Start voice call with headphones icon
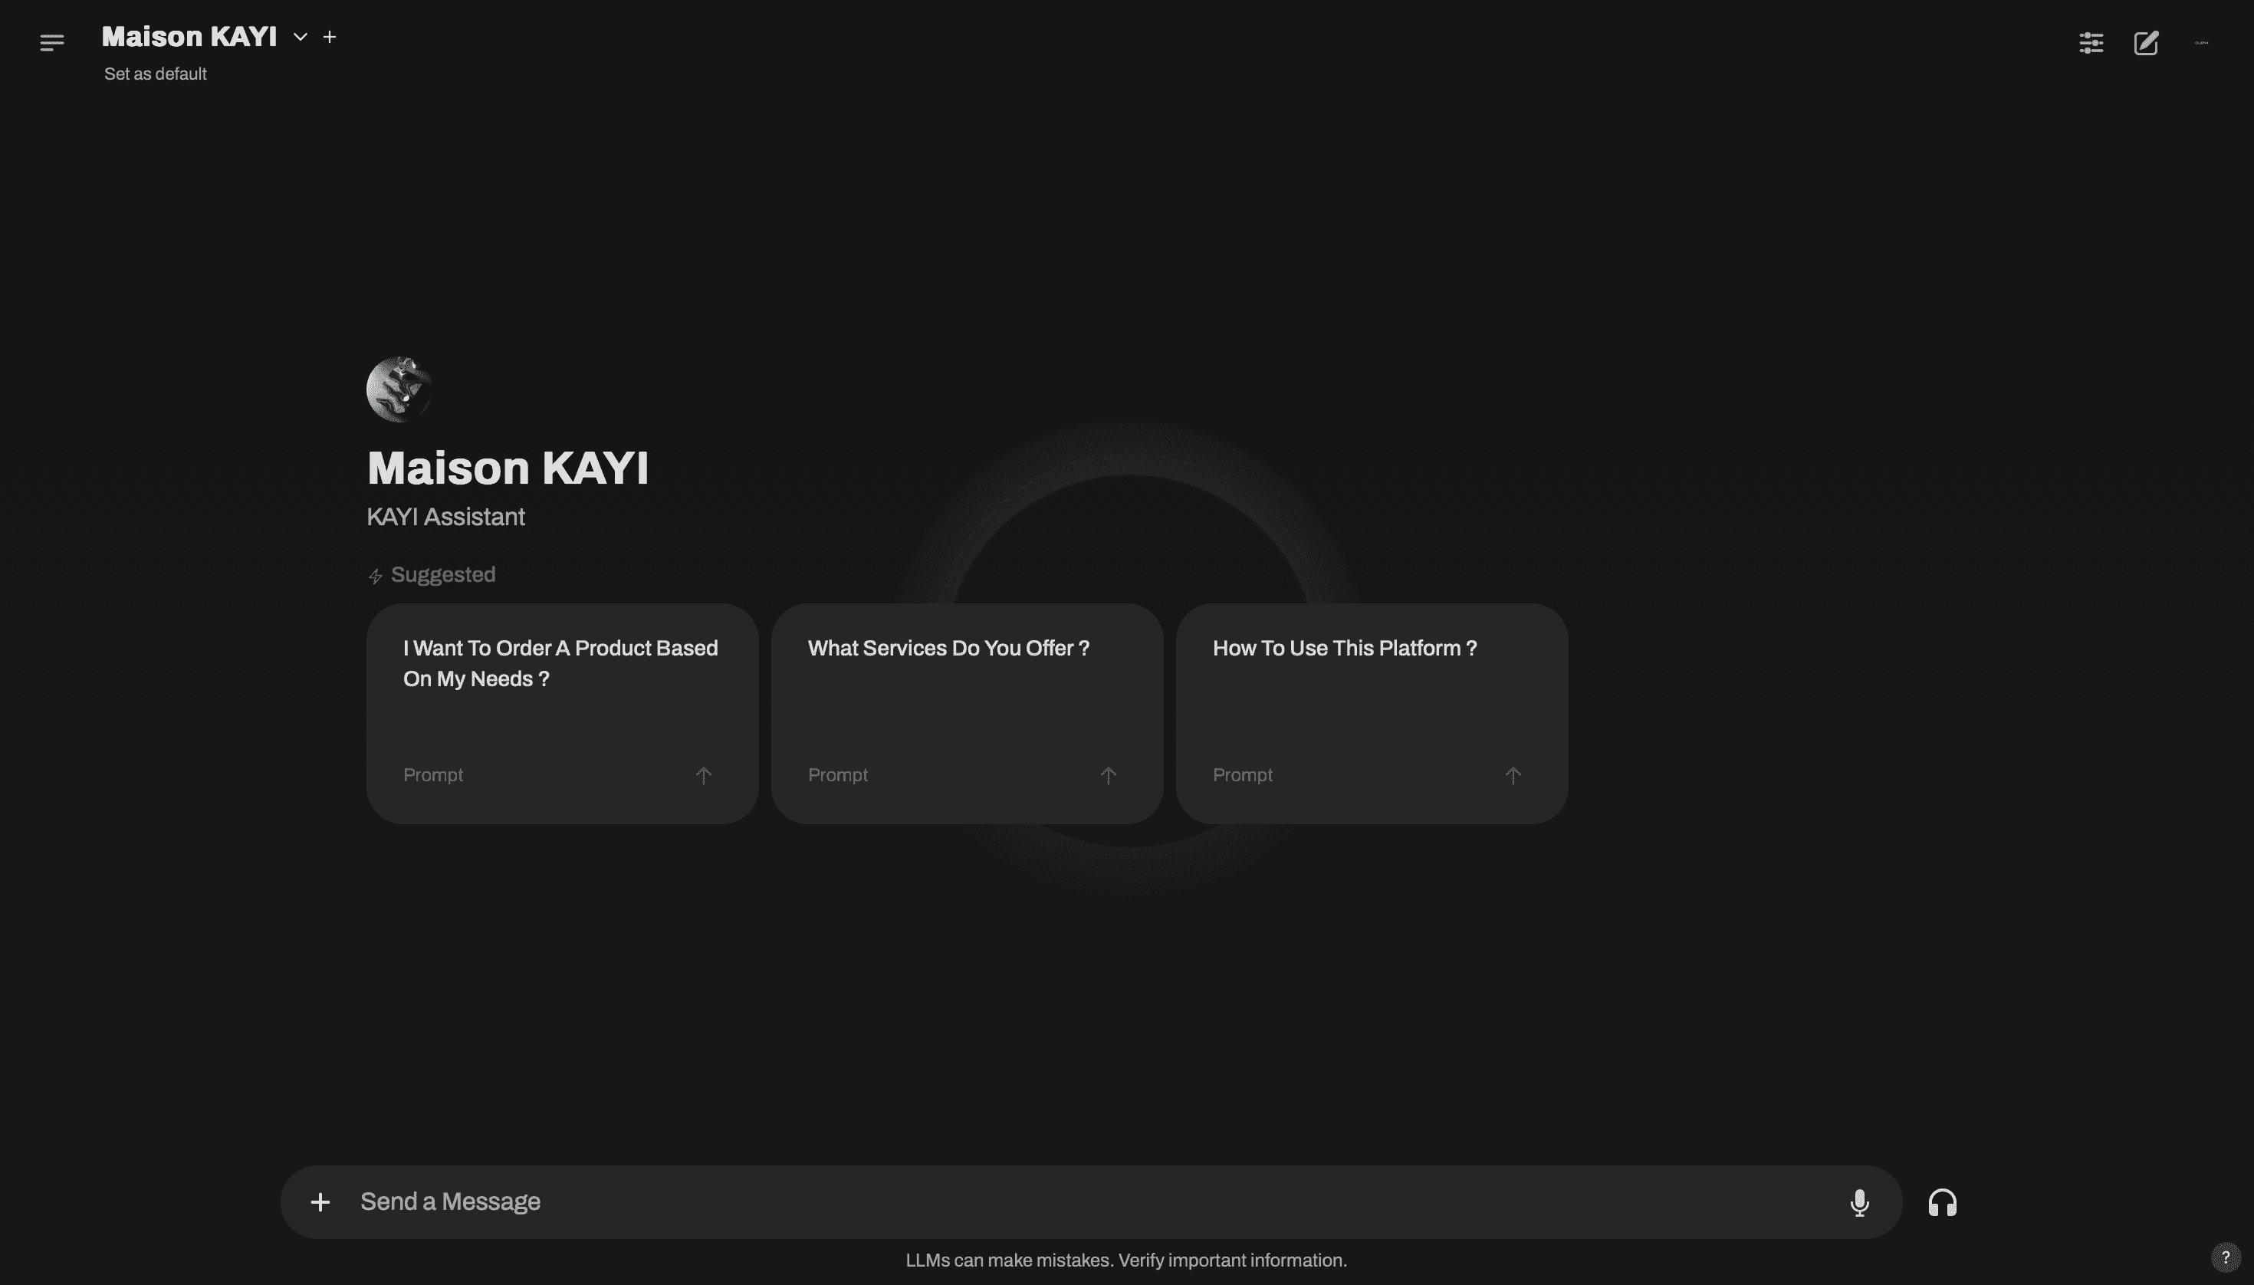2254x1285 pixels. 1941,1202
